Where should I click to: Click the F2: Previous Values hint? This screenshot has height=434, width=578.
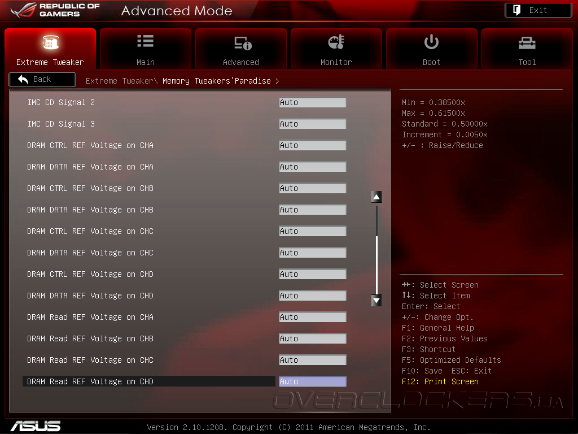pyautogui.click(x=445, y=338)
